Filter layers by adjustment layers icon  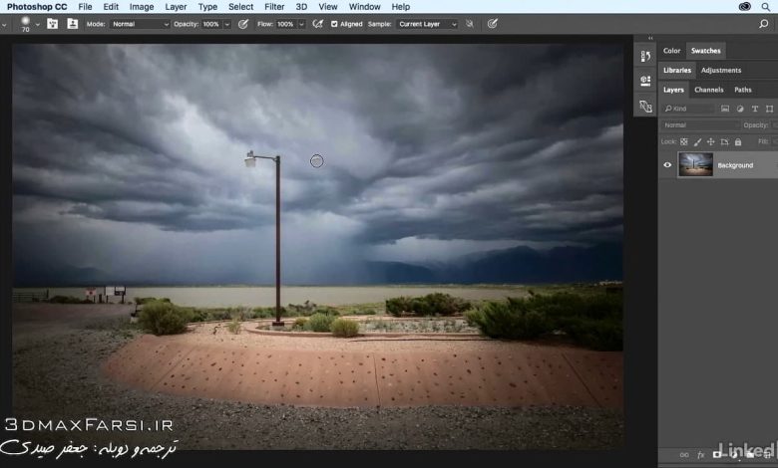click(x=740, y=109)
